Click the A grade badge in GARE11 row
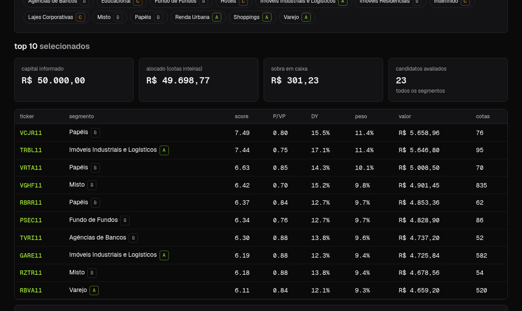Image resolution: width=522 pixels, height=311 pixels. point(164,255)
